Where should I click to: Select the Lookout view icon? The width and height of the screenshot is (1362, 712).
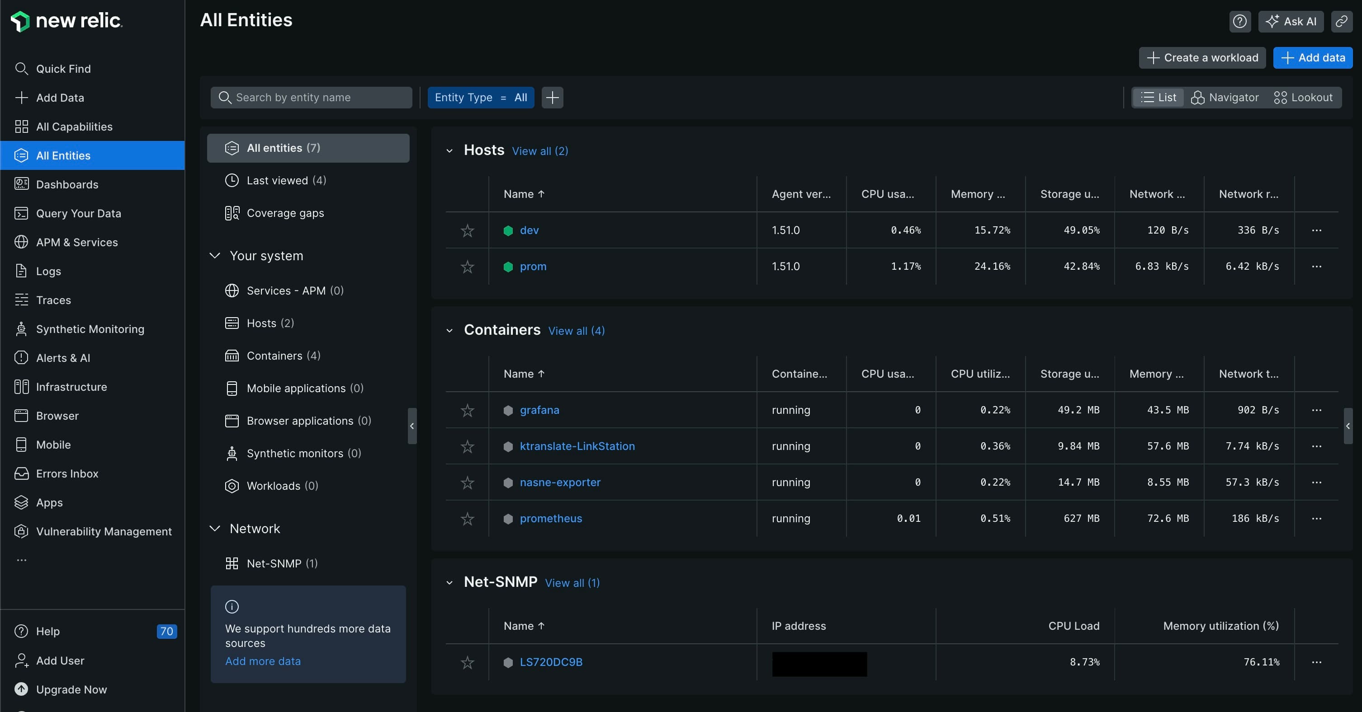pyautogui.click(x=1280, y=97)
